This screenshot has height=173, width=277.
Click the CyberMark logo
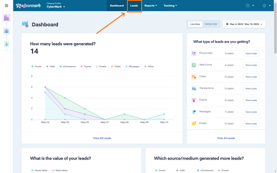coord(28,6)
